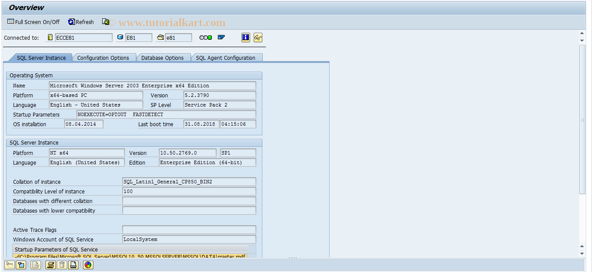
Task: Click the trash delete icon in bottom toolbar
Action: pos(62,265)
